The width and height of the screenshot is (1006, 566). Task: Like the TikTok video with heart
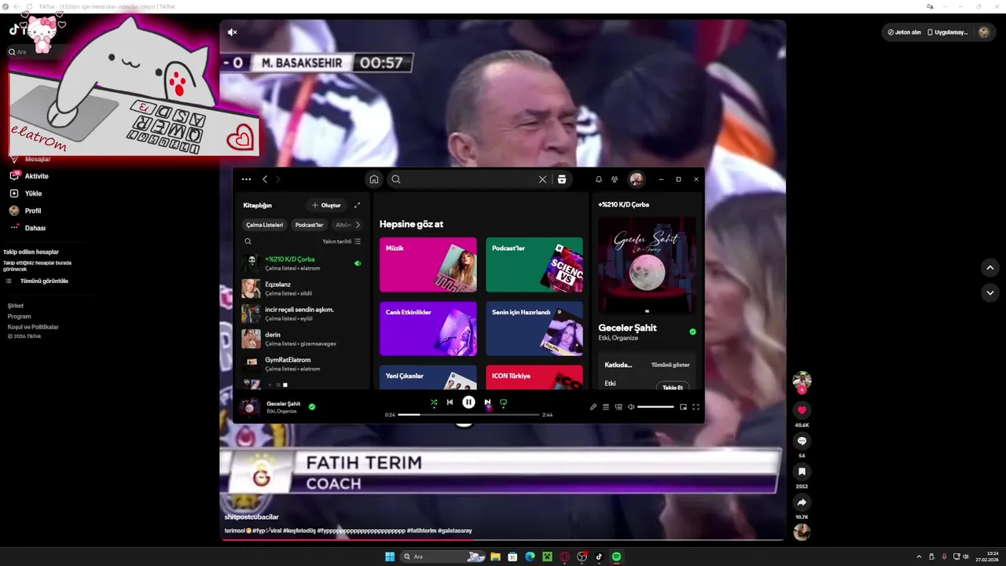[802, 410]
